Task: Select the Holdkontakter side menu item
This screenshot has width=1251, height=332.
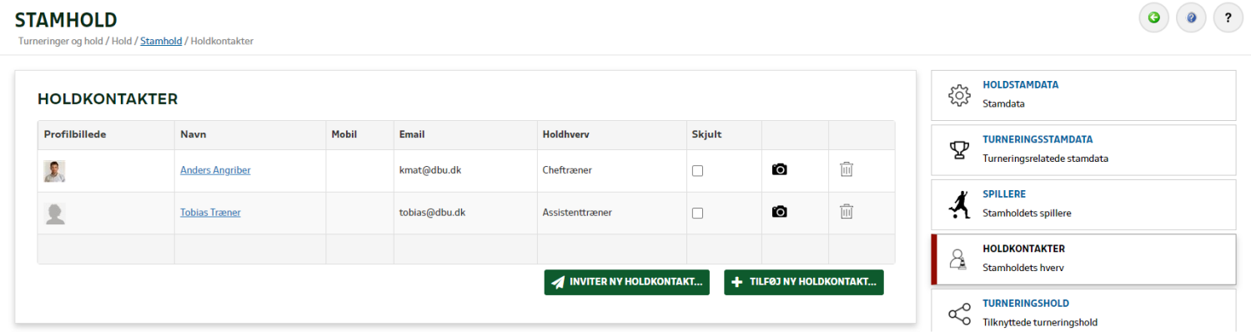Action: pos(1083,259)
